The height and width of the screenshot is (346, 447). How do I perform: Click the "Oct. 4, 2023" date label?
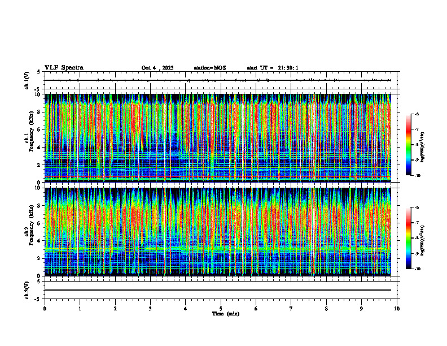(157, 68)
